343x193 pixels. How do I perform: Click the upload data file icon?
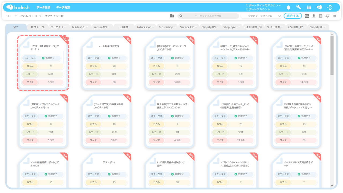(x=314, y=16)
